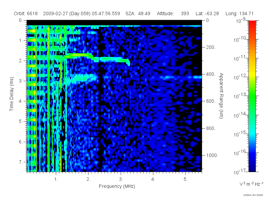Screen dimensions: 269x202
Task: Click the Altitude: label
Action: (x=165, y=13)
